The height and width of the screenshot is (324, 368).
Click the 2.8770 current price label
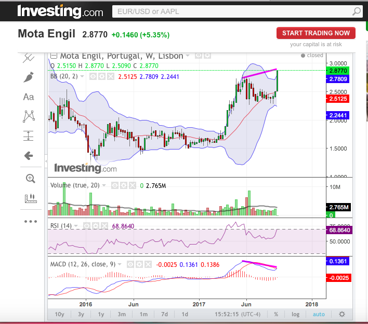coord(338,71)
